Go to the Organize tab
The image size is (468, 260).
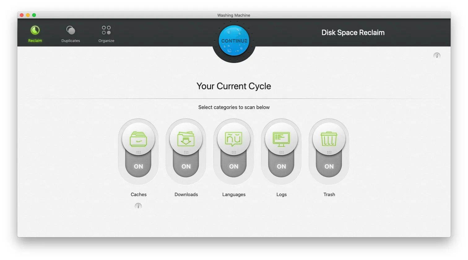[106, 34]
